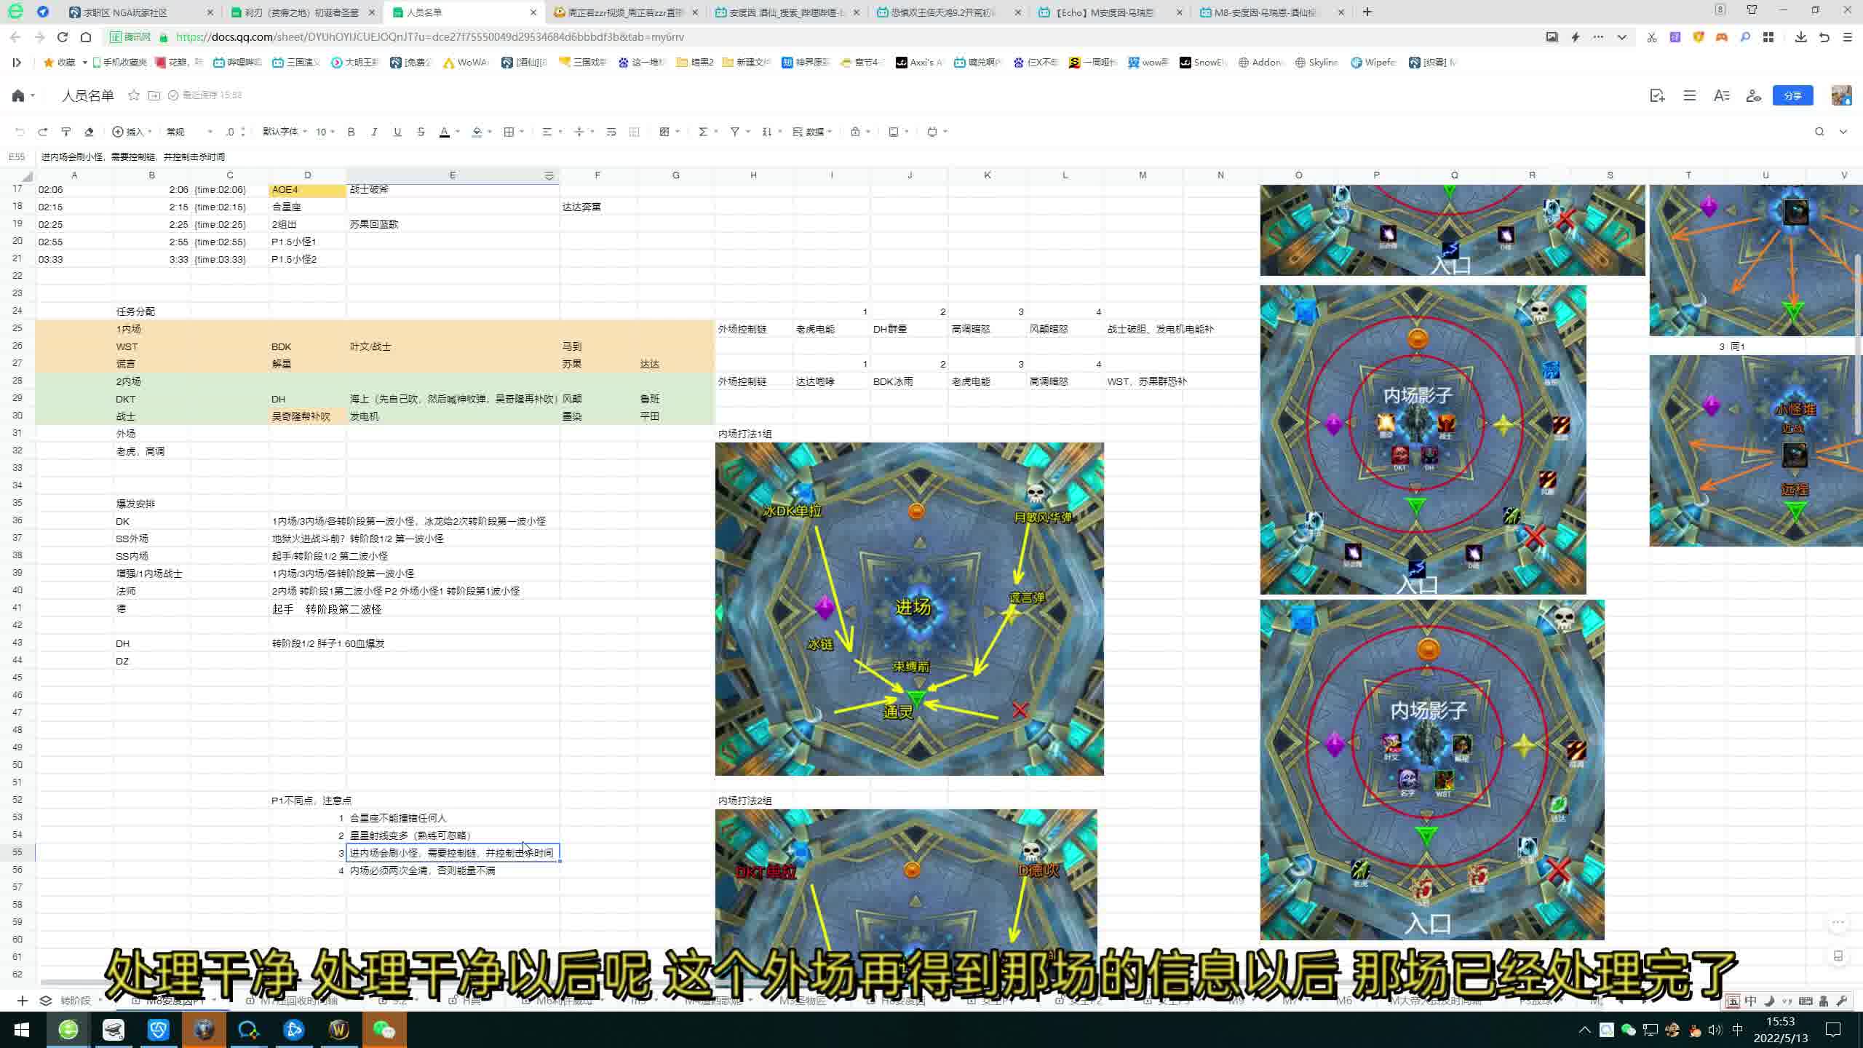Click the collaborator add-person icon
The width and height of the screenshot is (1863, 1048).
[1754, 95]
